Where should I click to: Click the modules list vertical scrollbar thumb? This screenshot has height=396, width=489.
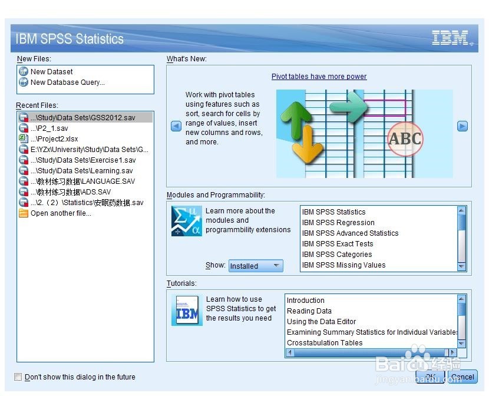click(x=461, y=222)
